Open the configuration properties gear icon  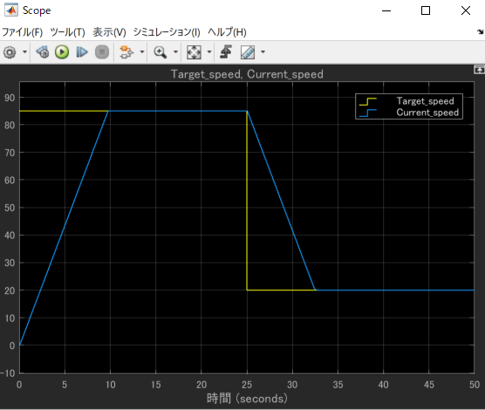(10, 52)
